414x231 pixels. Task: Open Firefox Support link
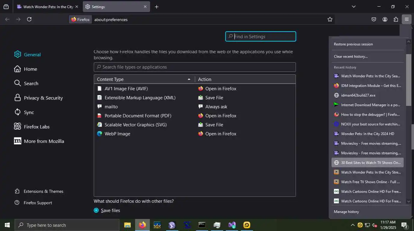33,203
